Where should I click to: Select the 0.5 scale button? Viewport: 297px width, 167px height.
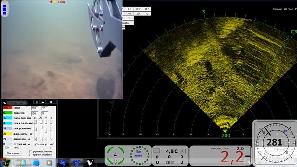tap(138, 9)
